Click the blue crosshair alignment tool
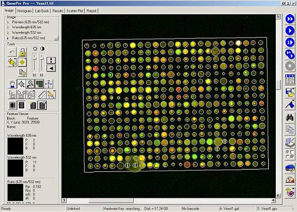 48,84
